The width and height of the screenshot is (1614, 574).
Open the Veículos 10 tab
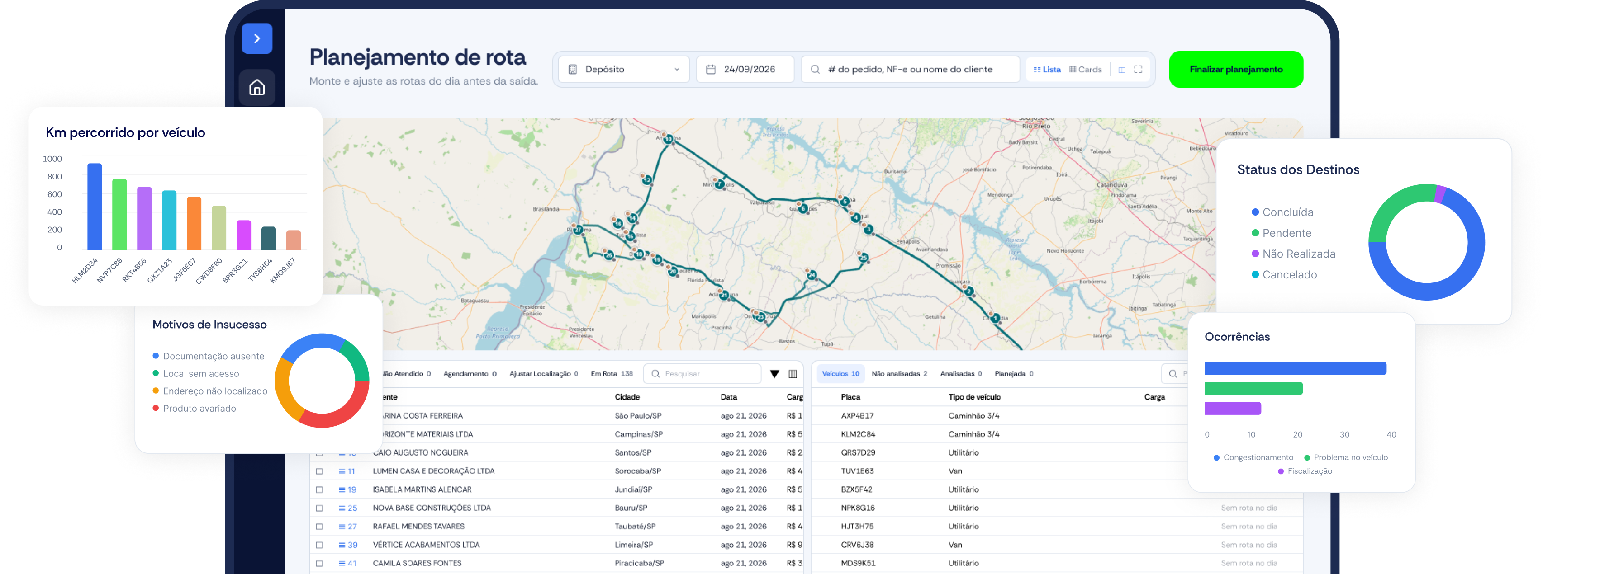(840, 374)
